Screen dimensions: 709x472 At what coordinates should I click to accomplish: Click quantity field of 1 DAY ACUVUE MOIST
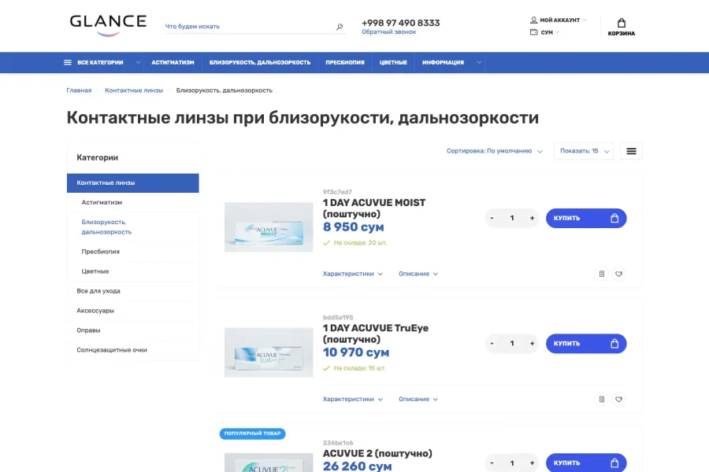(512, 218)
